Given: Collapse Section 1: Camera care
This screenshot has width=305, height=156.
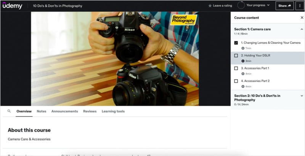Looking at the screenshot, I should (302, 29).
